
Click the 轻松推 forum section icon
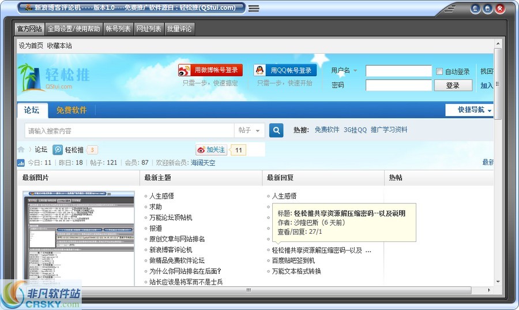(x=58, y=150)
